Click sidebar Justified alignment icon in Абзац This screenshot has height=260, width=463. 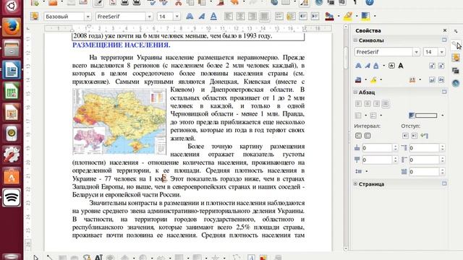pyautogui.click(x=386, y=103)
